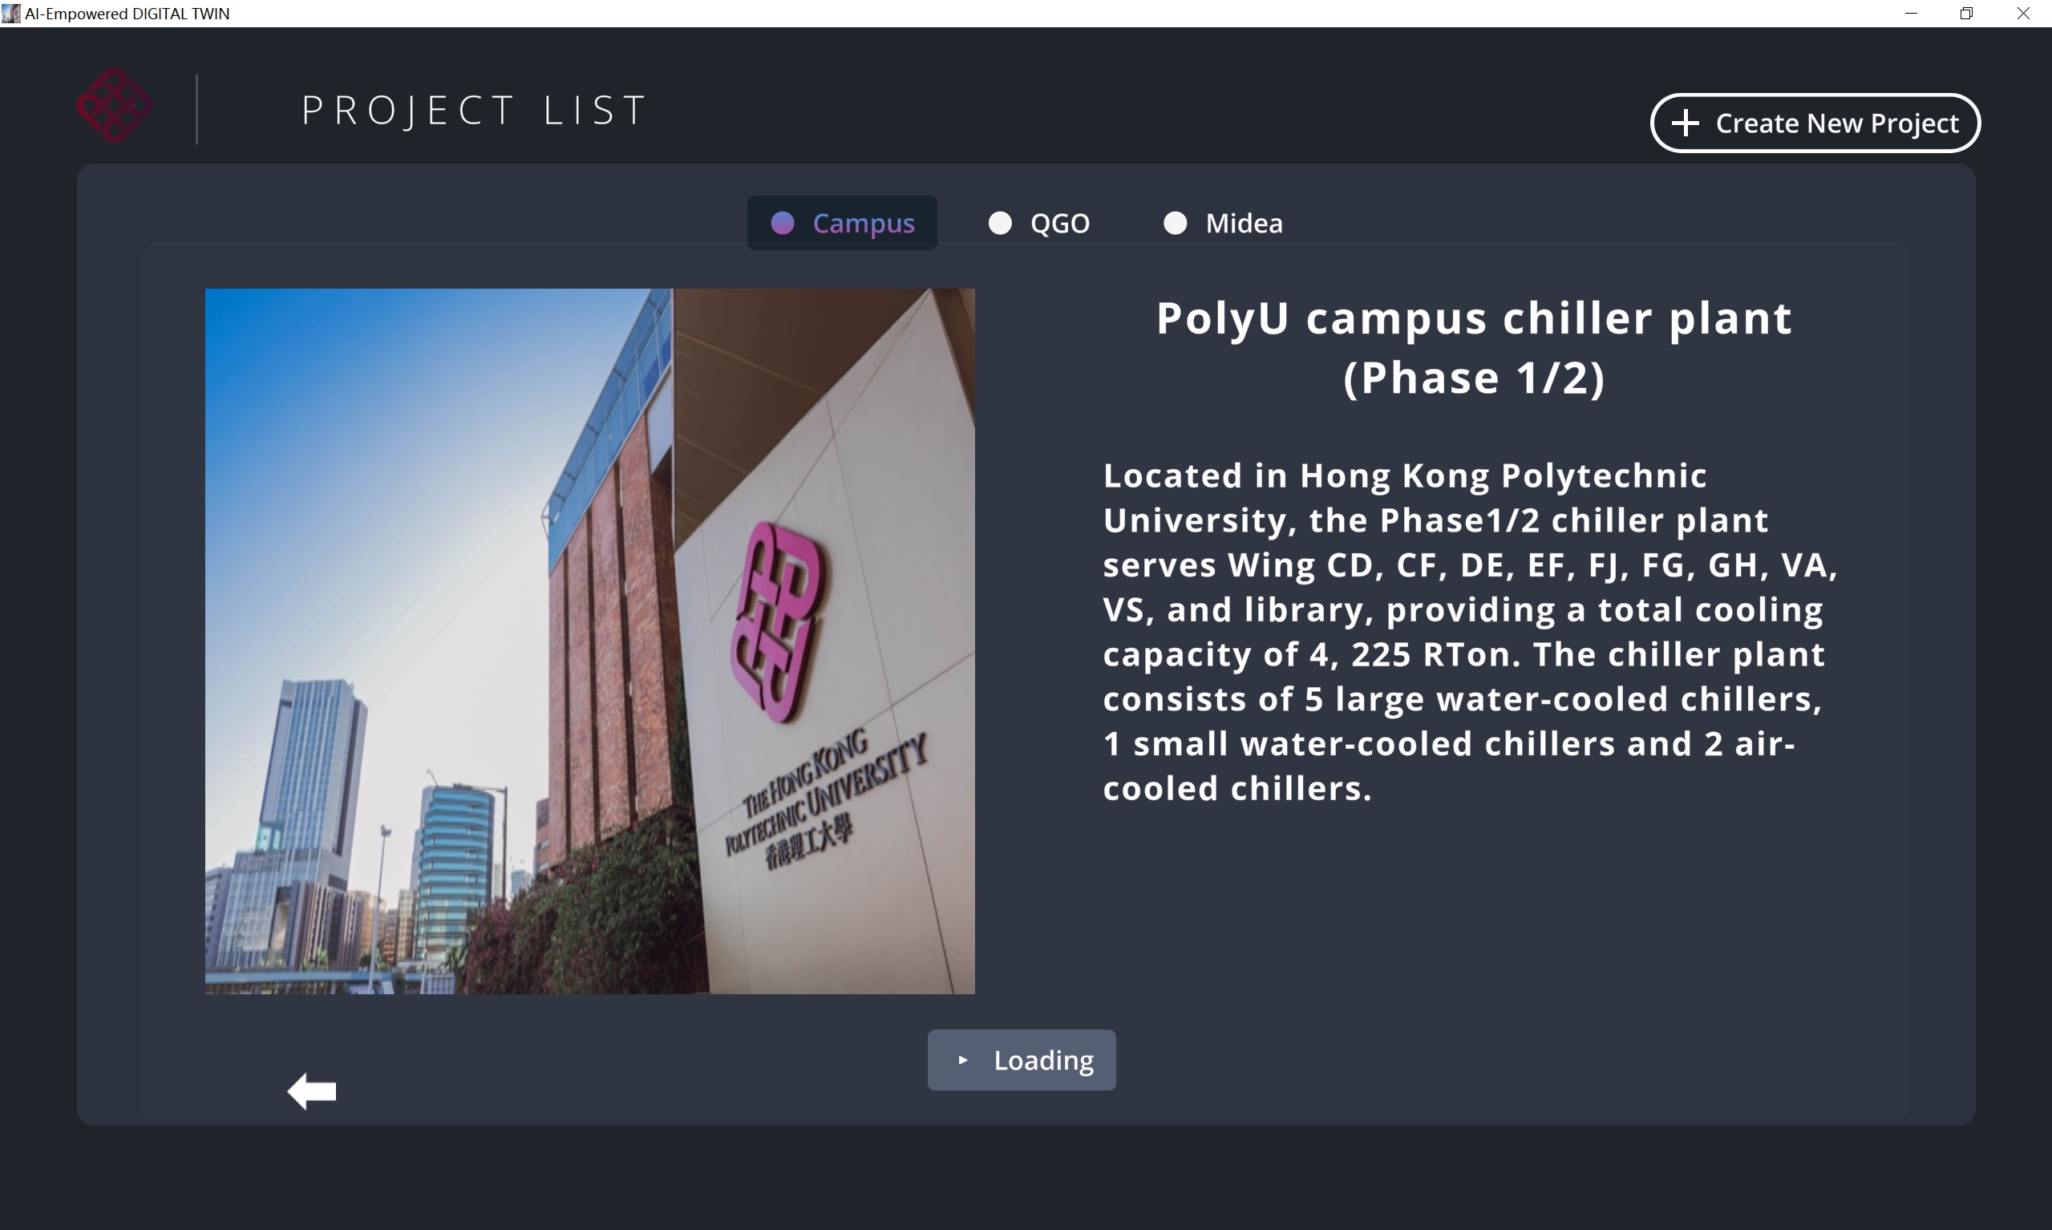Click the plus icon beside Create New Project
Screen dimensions: 2052x1230
point(1684,123)
